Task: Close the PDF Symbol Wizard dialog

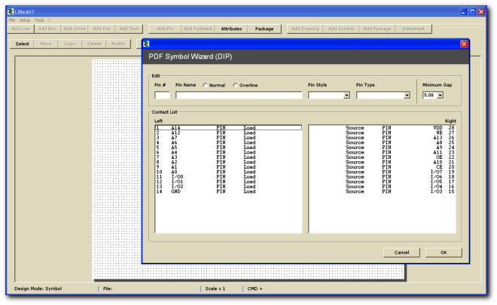Action: [464, 44]
